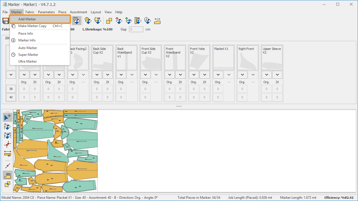
Task: Toggle the highlighted marker grid toolbar button
Action: click(76, 21)
